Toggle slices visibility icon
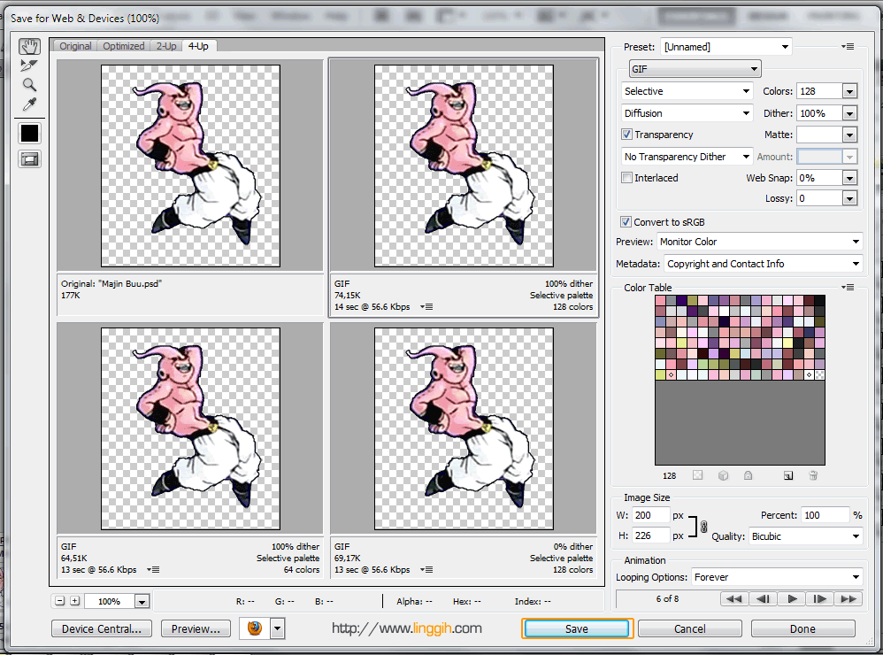883x655 pixels. [x=29, y=159]
